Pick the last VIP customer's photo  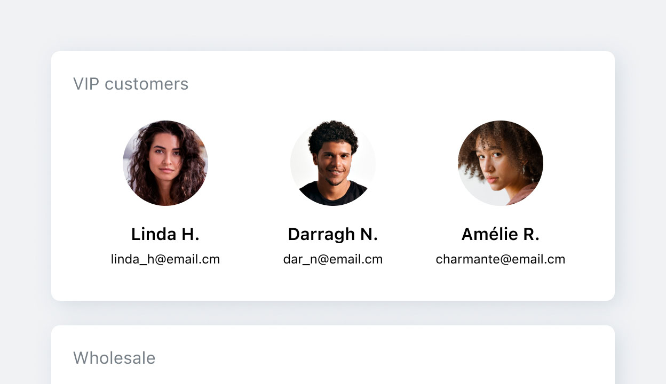pyautogui.click(x=501, y=163)
